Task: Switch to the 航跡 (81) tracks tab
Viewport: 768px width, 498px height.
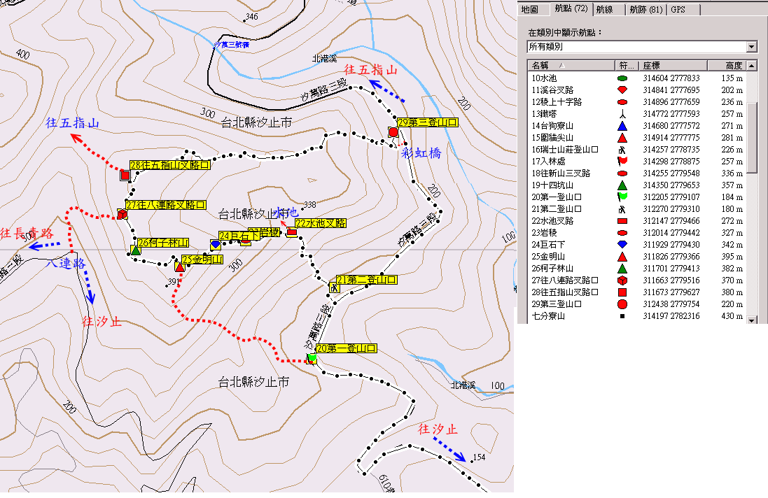Action: click(645, 10)
